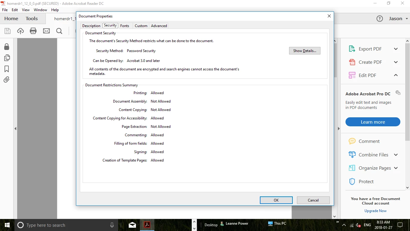
Task: Expand the Combine Files chevron
Action: [396, 155]
